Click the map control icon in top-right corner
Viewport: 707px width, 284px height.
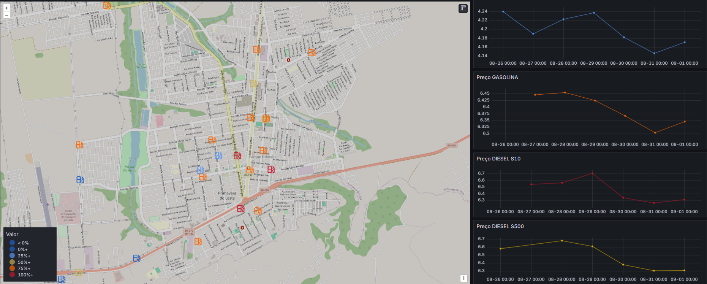coord(463,8)
